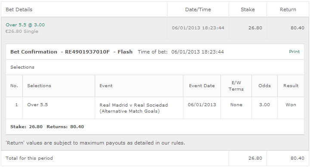Screen dimensions: 310x167
Task: Click the Date/Time column header
Action: click(x=198, y=9)
